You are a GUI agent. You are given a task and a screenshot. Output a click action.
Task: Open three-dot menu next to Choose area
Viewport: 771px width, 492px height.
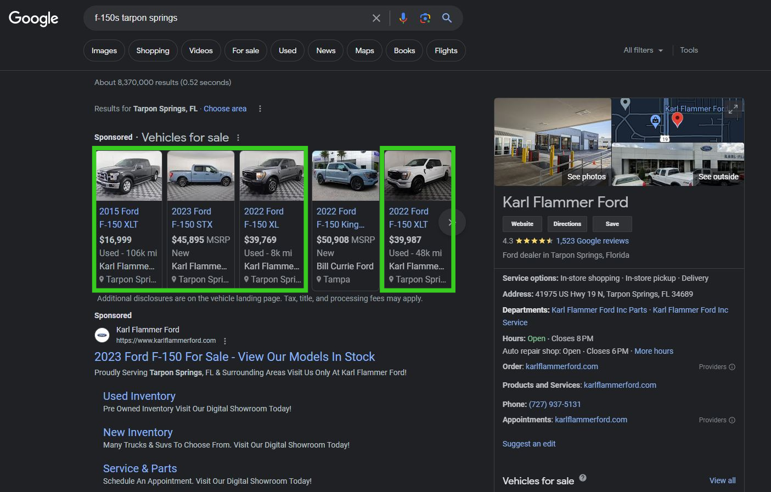pos(260,109)
